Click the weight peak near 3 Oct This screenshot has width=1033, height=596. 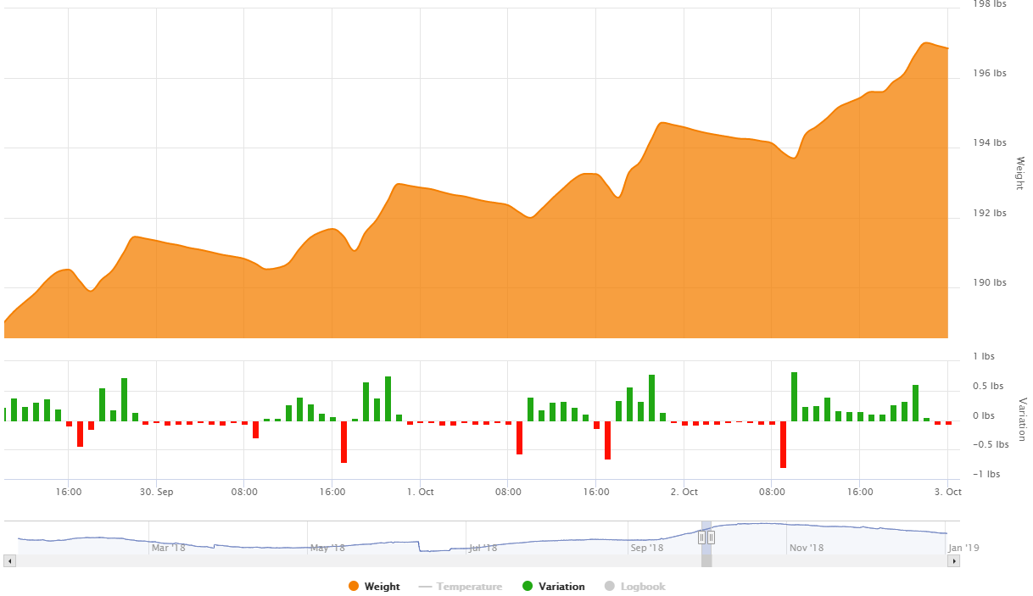click(x=925, y=42)
